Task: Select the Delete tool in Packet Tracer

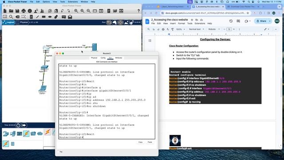Action: coord(17,17)
